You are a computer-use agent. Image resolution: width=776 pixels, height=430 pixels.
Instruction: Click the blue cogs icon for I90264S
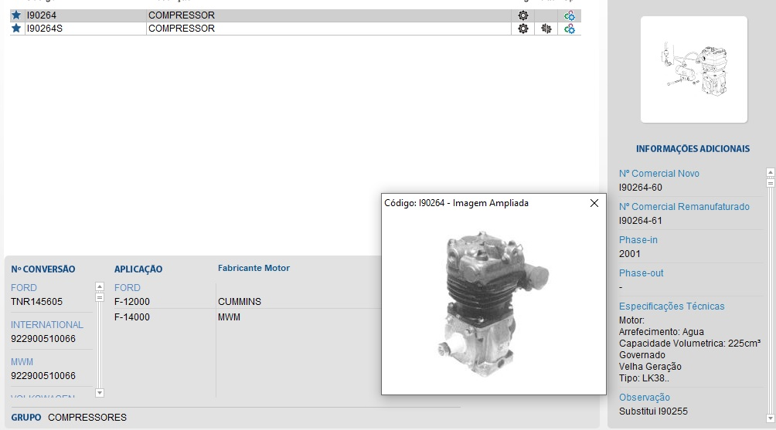click(570, 29)
